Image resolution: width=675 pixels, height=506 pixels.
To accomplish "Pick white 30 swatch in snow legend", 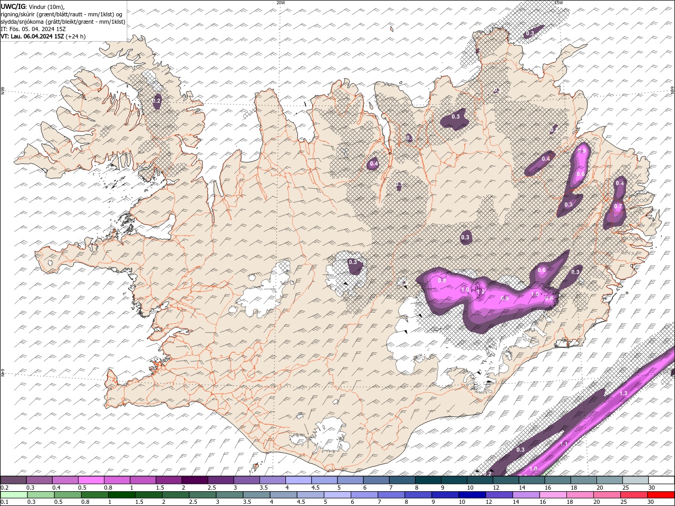I will click(x=661, y=480).
